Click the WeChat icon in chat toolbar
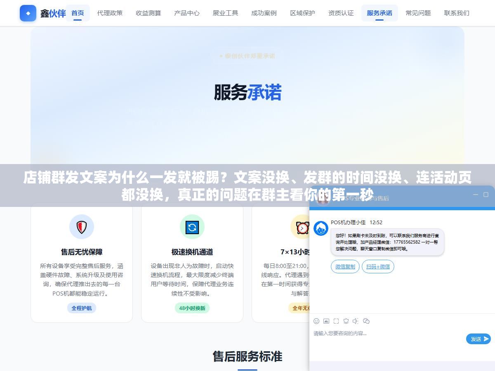 [366, 321]
